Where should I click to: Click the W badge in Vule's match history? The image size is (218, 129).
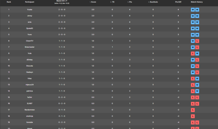point(197,53)
